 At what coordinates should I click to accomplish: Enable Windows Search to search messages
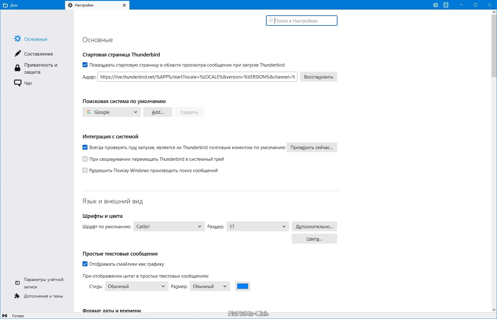click(x=85, y=170)
